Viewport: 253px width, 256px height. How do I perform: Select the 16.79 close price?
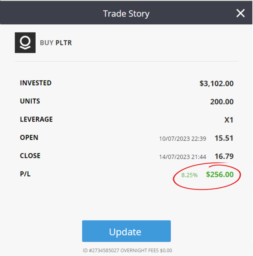(224, 156)
